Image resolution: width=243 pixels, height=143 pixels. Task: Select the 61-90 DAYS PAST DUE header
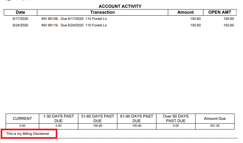[136, 119]
